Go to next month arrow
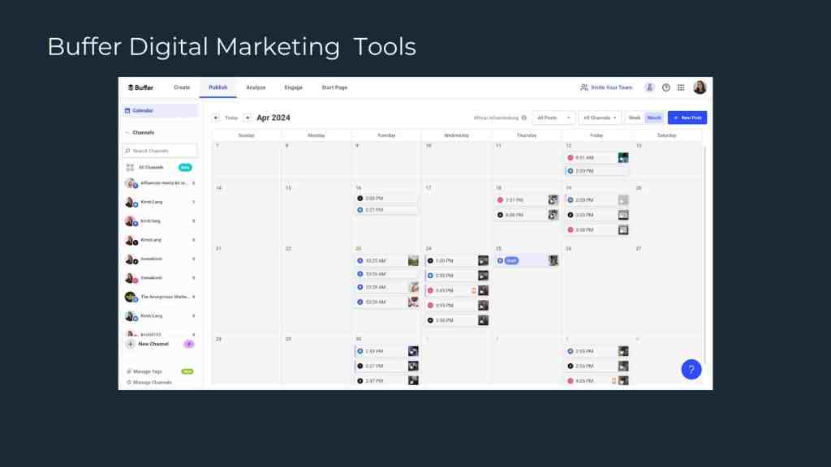831x467 pixels. (x=248, y=118)
